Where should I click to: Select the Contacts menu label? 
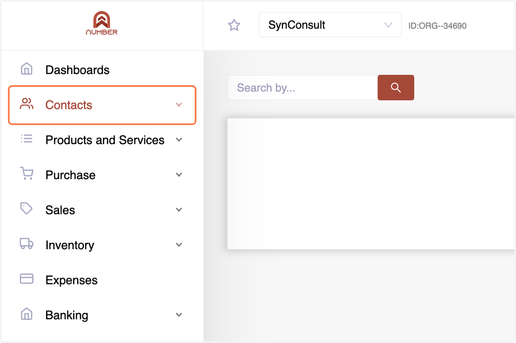[69, 105]
